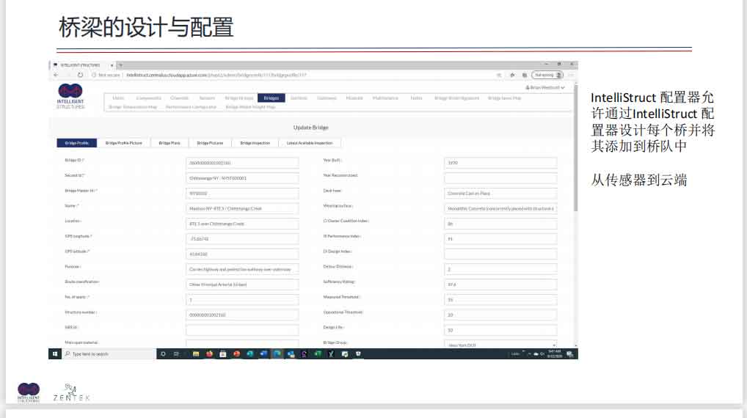
Task: Click the browser address bar URL
Action: point(216,75)
